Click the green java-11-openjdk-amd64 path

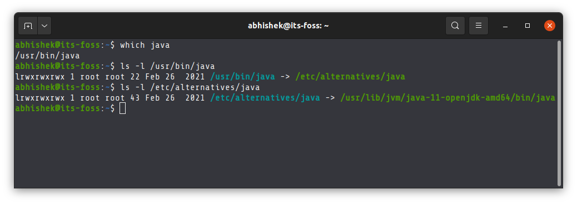point(447,98)
